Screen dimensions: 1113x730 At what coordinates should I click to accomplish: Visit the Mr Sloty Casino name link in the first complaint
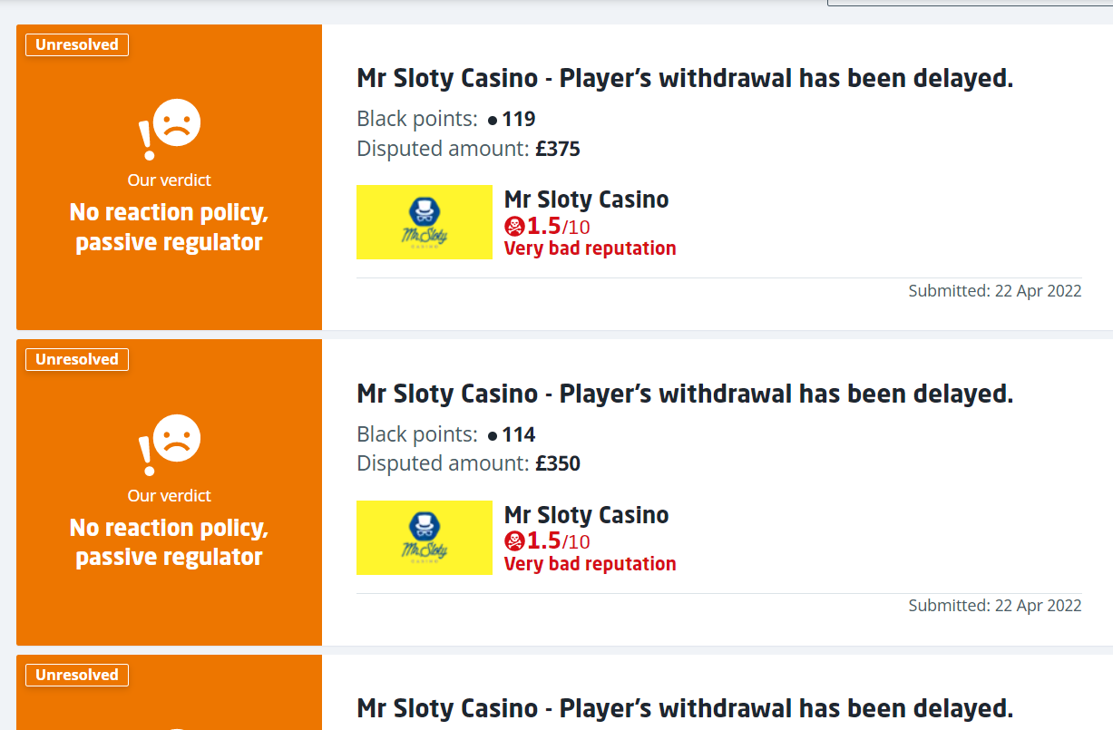click(586, 200)
